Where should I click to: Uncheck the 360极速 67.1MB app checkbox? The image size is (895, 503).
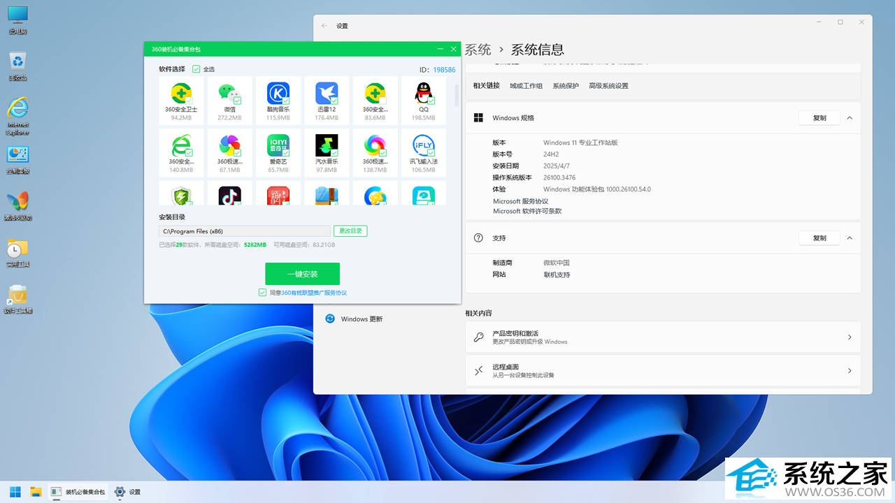pyautogui.click(x=237, y=153)
